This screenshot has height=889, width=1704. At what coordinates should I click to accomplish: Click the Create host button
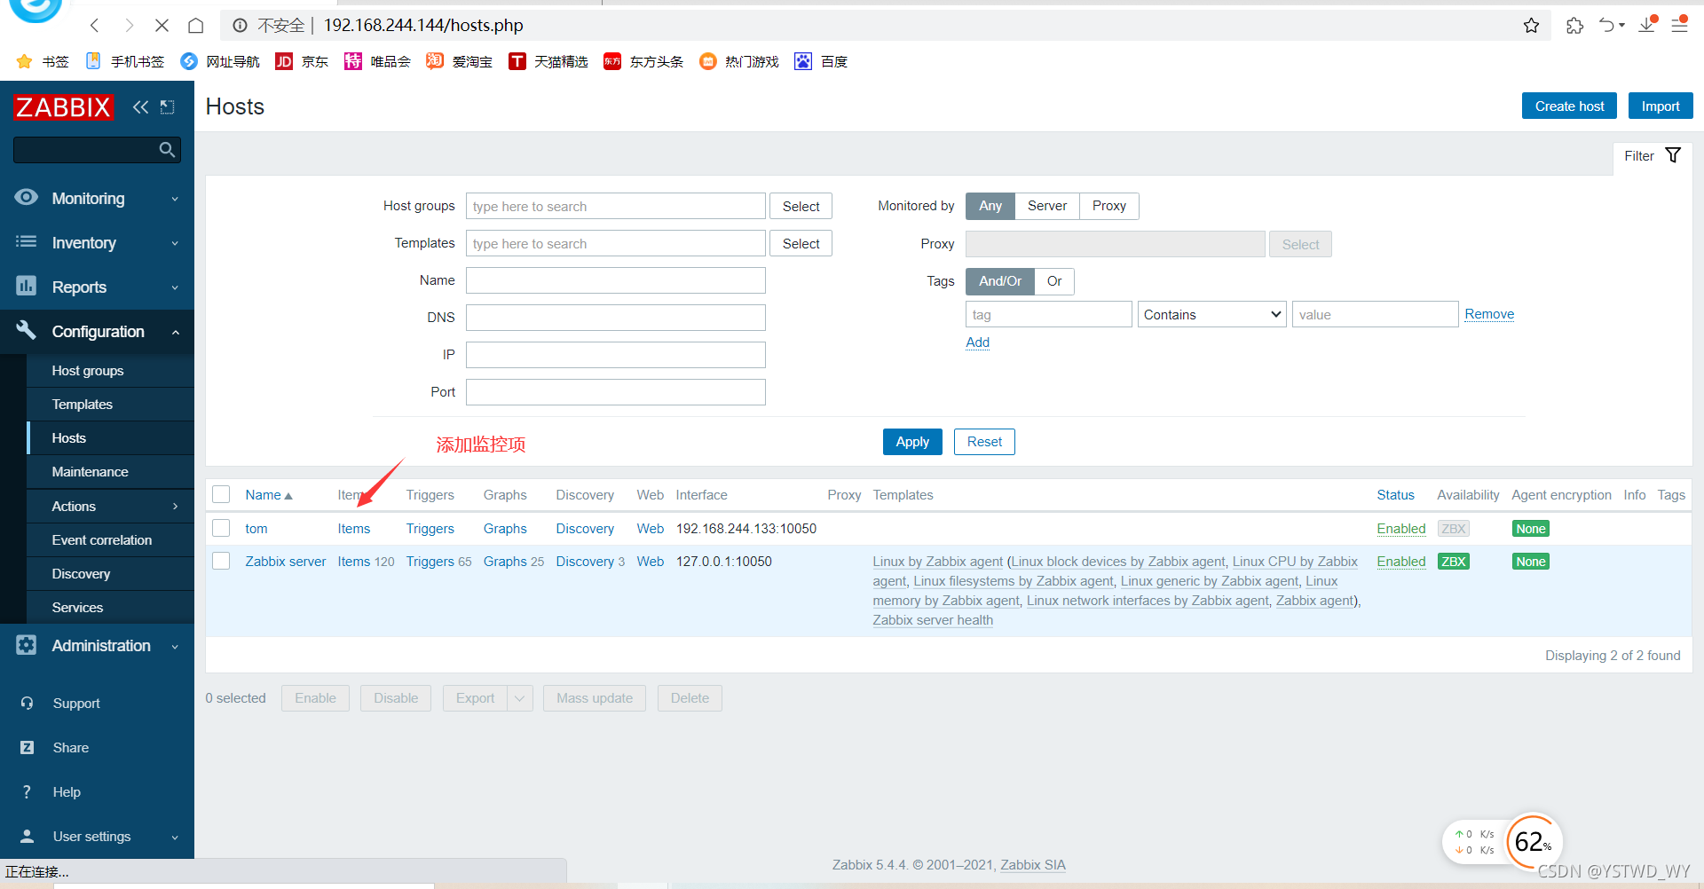(x=1569, y=106)
